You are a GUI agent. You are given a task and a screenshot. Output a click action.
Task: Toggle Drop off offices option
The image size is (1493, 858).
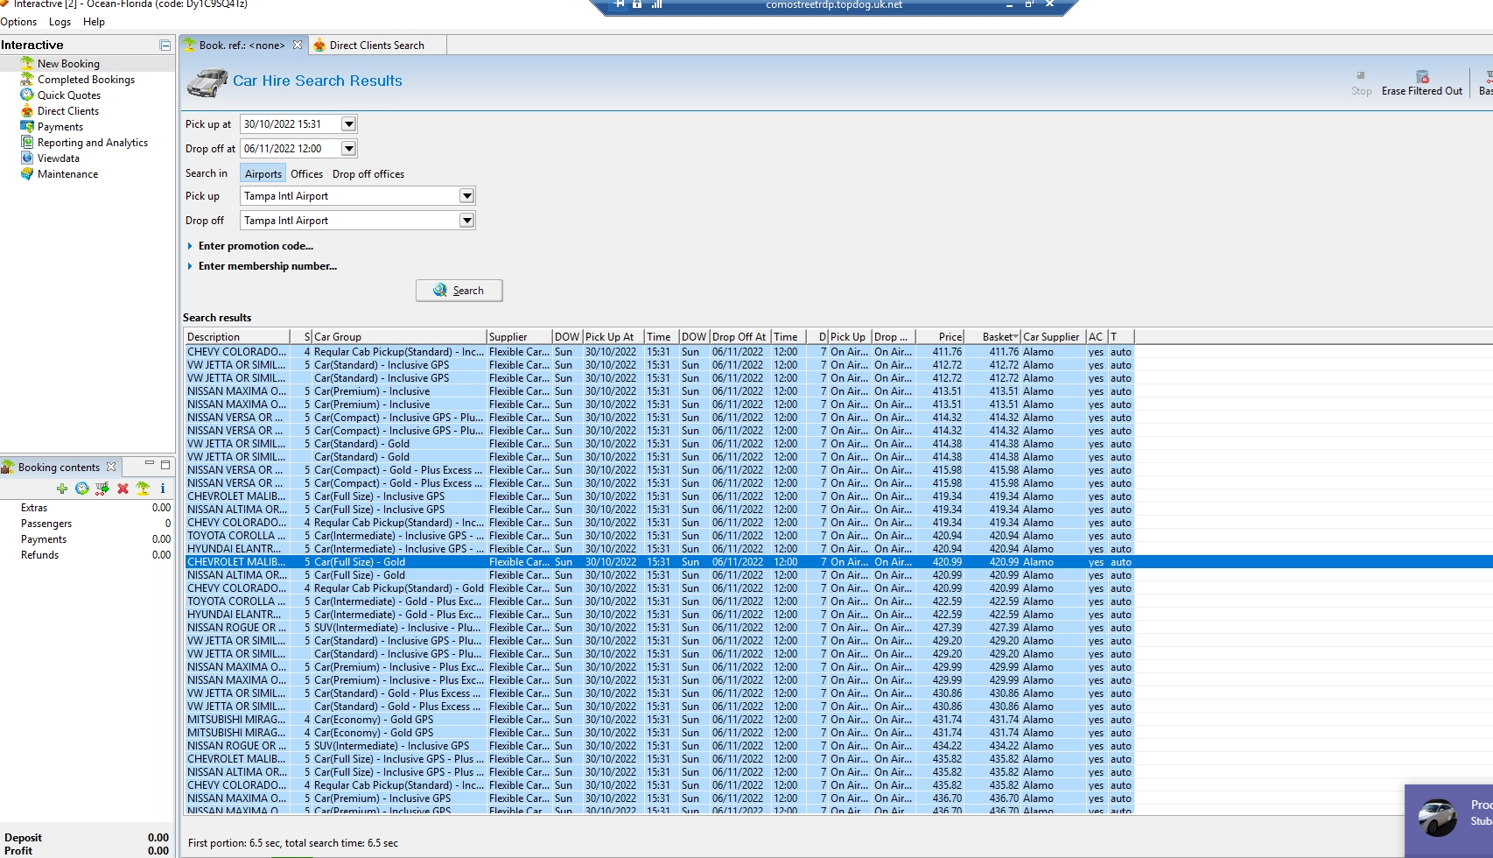(x=368, y=174)
